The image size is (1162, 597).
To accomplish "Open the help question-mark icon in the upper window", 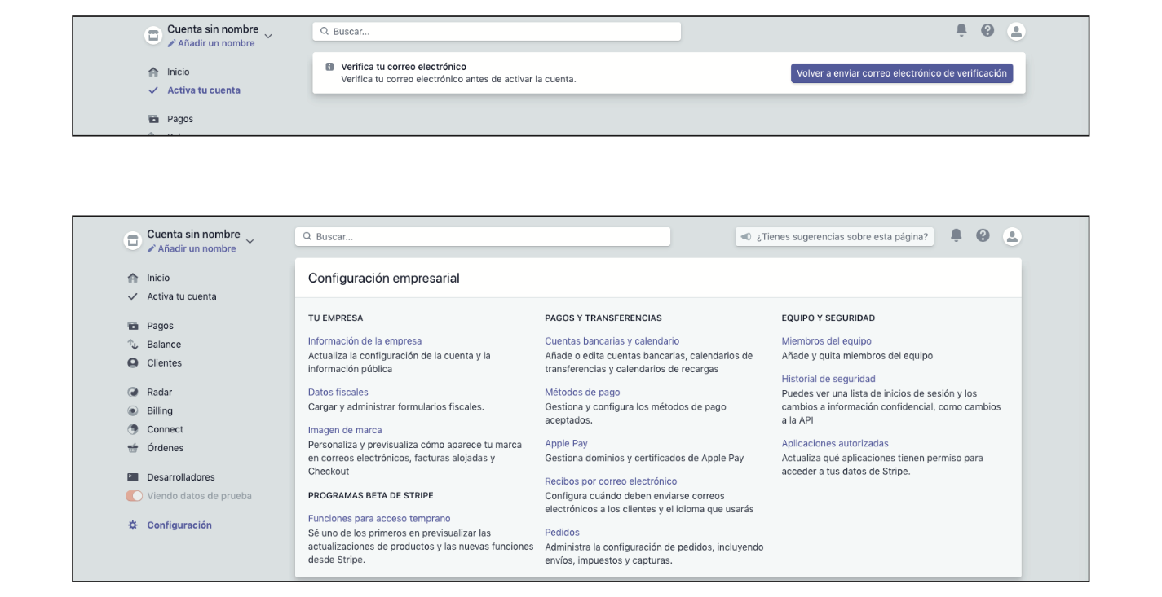I will (x=987, y=30).
